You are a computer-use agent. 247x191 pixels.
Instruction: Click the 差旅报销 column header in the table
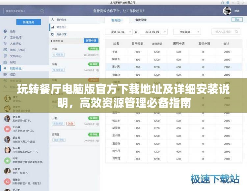pos(157,44)
